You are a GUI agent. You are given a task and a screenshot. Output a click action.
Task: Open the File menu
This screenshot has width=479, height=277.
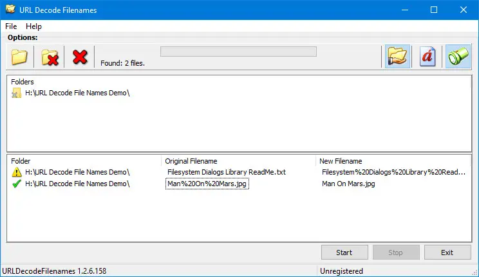[x=11, y=26]
